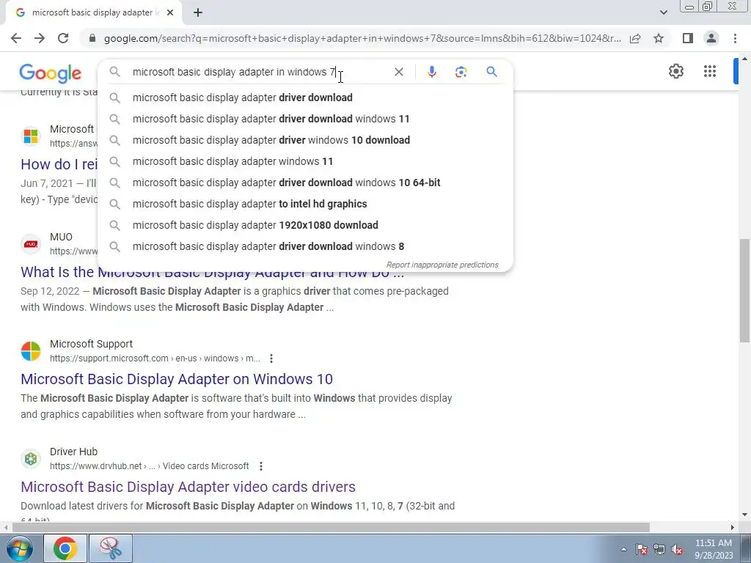Click inside the Google search field

point(259,72)
